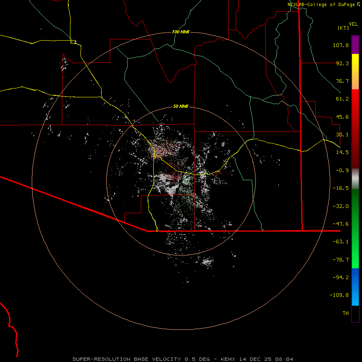Viewport: 362px width, 362px height.
Task: Click the 14.5 velocity scale value
Action: click(x=342, y=152)
